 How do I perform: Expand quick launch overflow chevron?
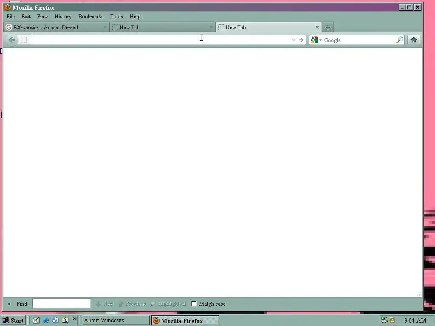(x=75, y=319)
